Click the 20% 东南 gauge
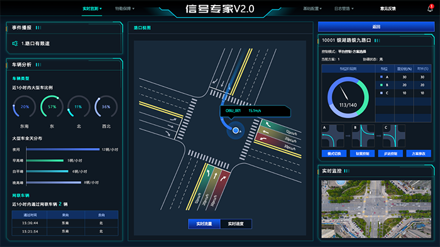Viewport: 440px width, 247px height. pos(25,107)
